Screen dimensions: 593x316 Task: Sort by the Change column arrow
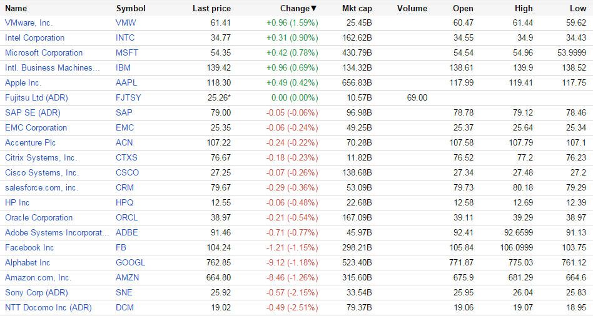coord(314,9)
